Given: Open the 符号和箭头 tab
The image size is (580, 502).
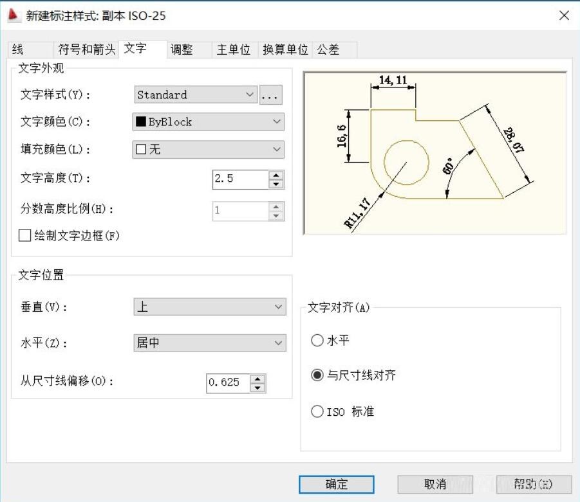Looking at the screenshot, I should click(86, 49).
